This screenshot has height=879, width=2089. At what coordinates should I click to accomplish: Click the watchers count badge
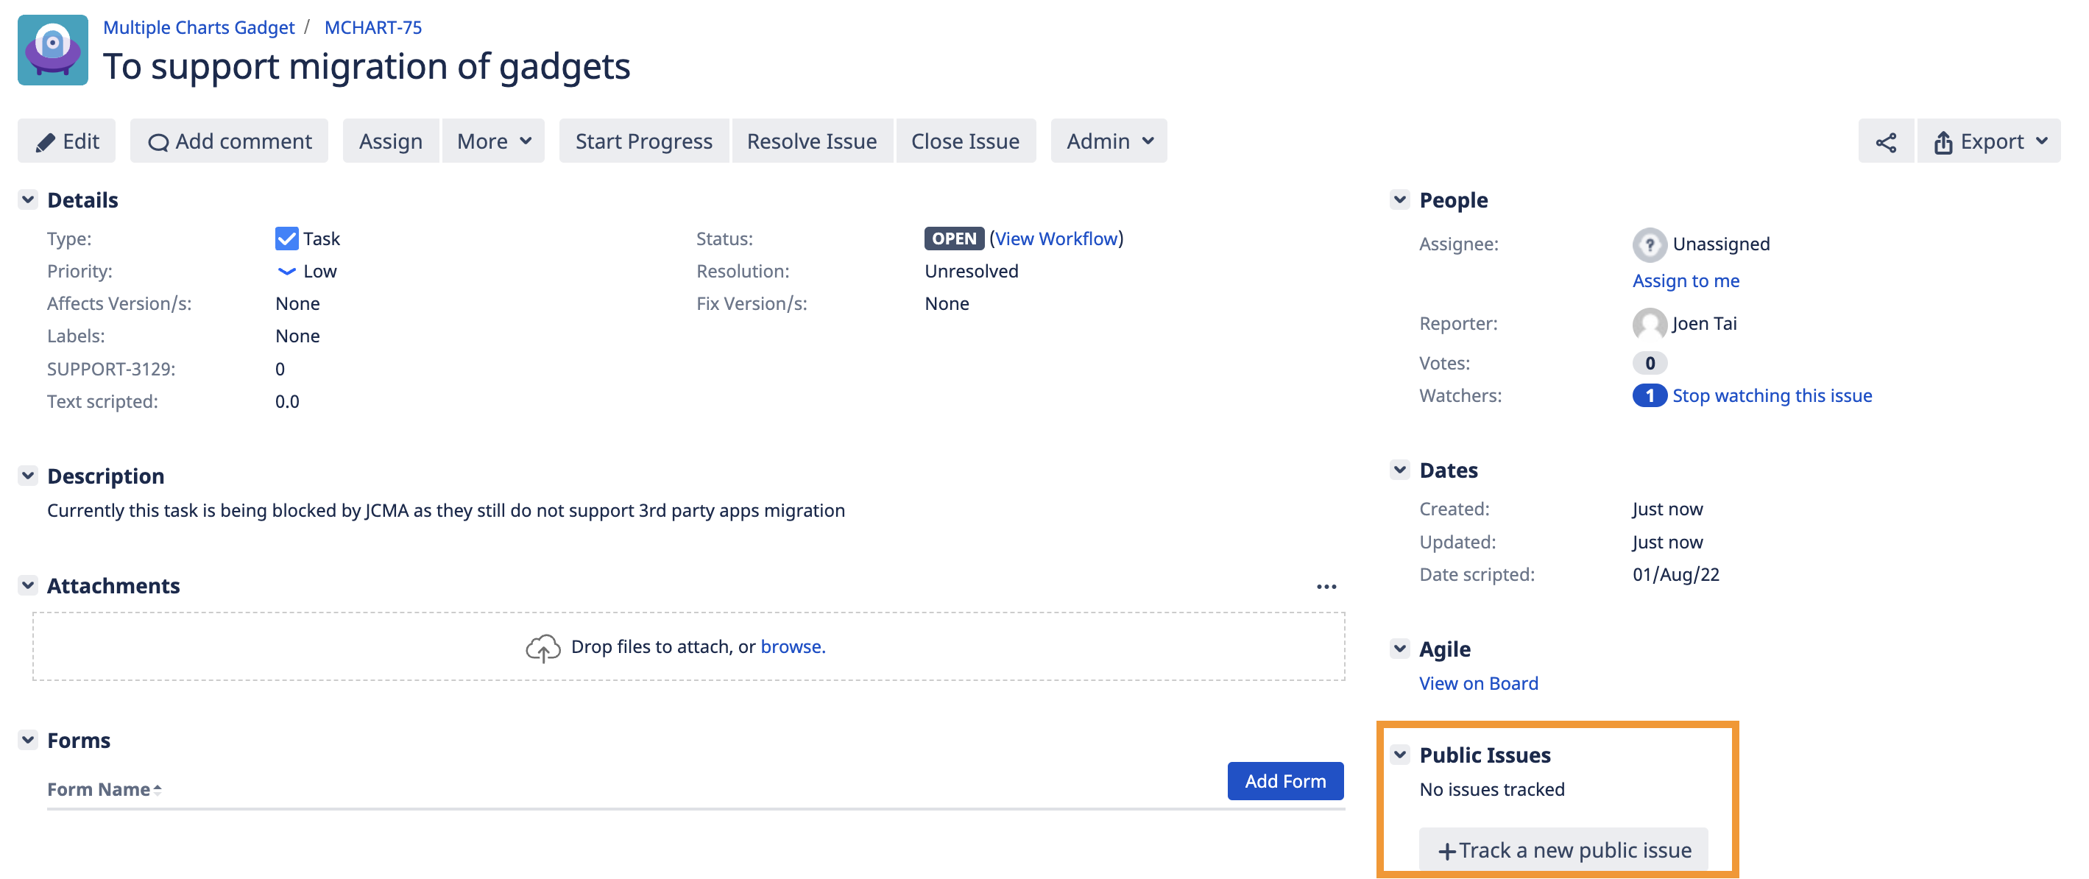[1648, 396]
